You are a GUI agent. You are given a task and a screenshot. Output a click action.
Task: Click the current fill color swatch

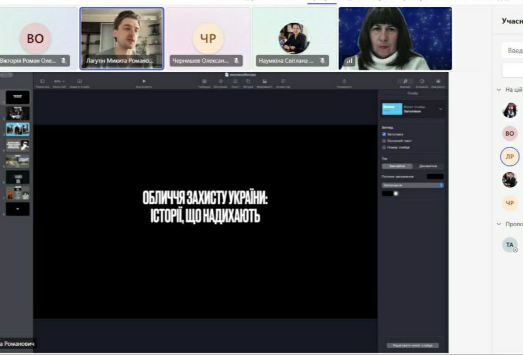pos(435,176)
